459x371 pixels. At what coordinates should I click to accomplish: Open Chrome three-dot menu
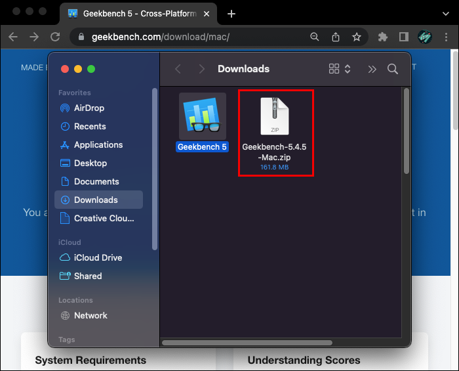pyautogui.click(x=446, y=37)
